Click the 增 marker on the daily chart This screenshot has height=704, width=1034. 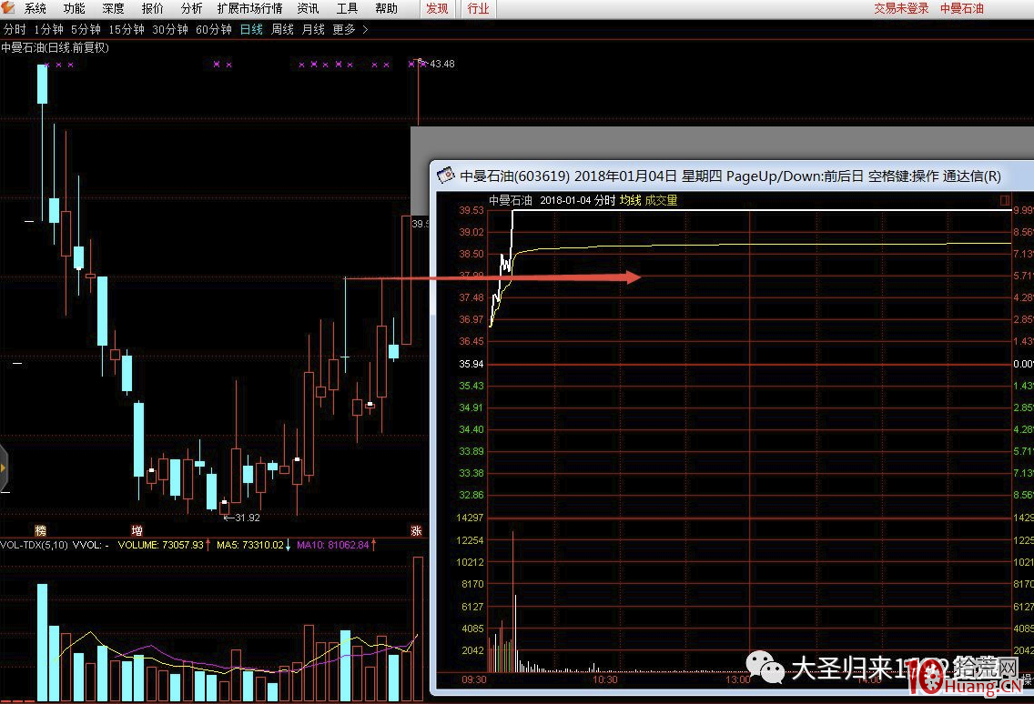pos(137,530)
